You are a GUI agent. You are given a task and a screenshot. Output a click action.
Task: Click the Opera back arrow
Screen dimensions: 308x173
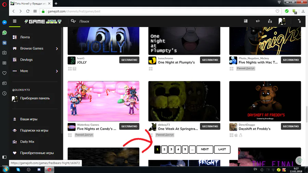14,11
